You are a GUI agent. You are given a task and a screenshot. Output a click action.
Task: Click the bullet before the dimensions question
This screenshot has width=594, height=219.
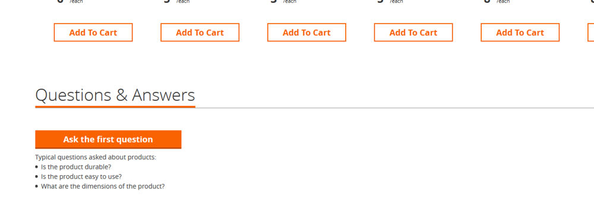[37, 186]
